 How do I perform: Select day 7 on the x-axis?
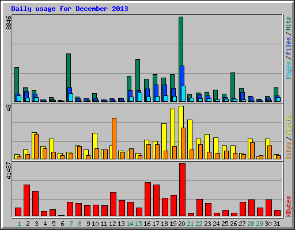pos(71,224)
